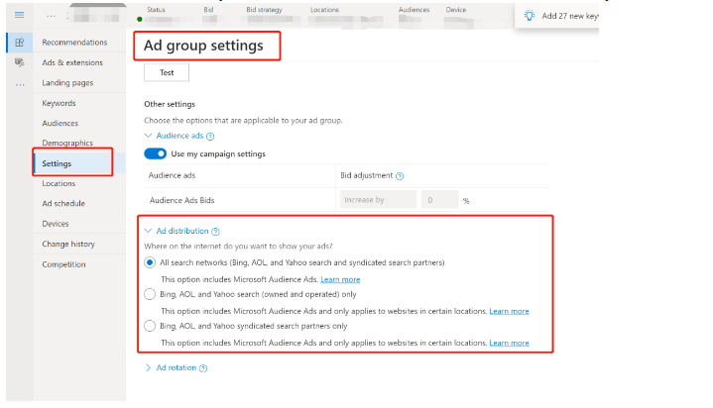Screen dimensions: 713x408
Task: Click the bid adjustment percentage input field
Action: tap(438, 199)
